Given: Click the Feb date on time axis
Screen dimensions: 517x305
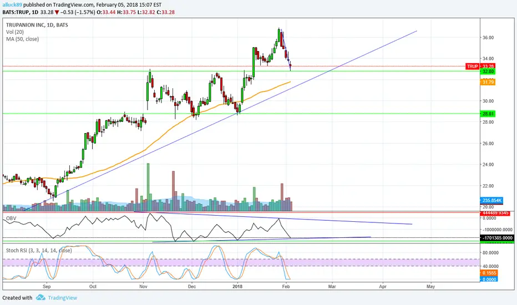Looking at the screenshot, I should 286,286.
